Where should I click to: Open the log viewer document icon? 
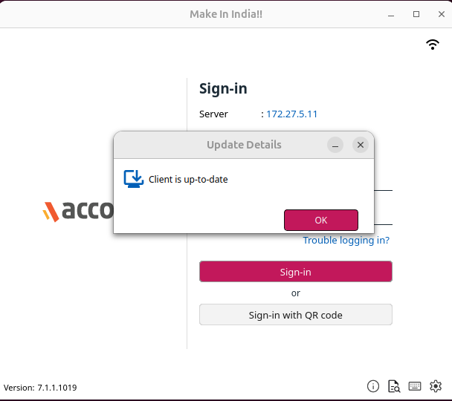(x=394, y=386)
